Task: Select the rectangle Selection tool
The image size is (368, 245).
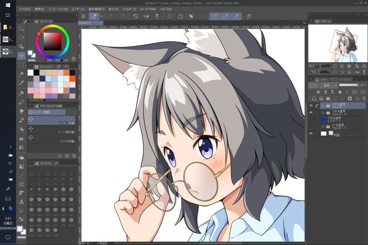Action: 21,65
